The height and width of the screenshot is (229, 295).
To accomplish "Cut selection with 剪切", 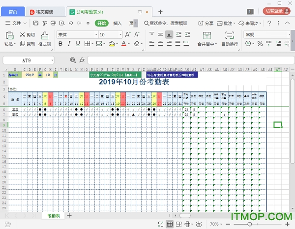I will [x=28, y=35].
